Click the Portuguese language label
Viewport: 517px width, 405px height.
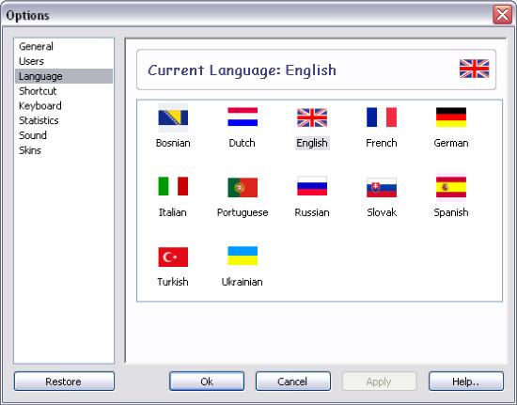243,212
